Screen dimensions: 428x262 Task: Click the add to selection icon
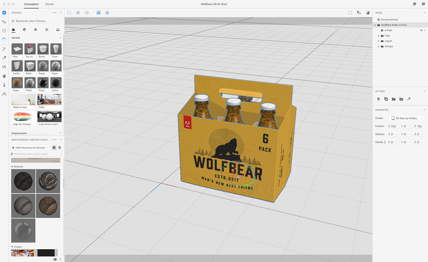click(78, 13)
